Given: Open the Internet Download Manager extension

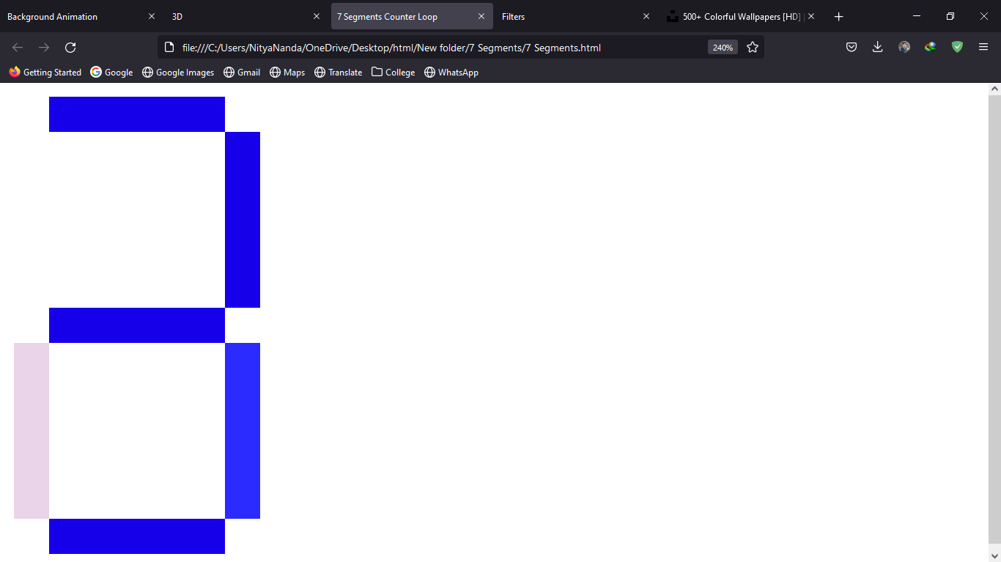Looking at the screenshot, I should (930, 47).
